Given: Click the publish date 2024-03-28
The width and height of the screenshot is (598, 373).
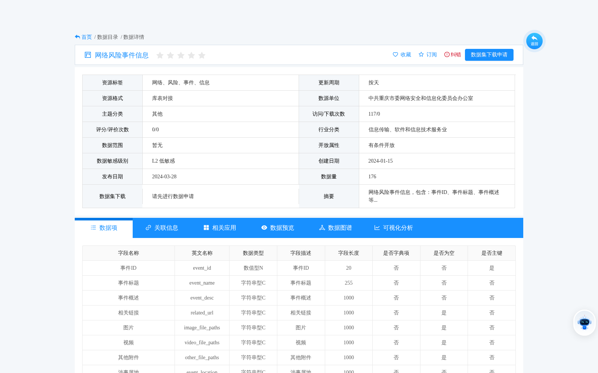Looking at the screenshot, I should (x=164, y=176).
